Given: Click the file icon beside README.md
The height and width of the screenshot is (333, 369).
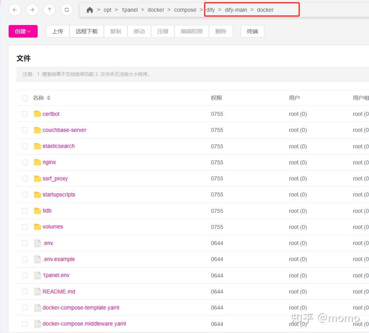Looking at the screenshot, I should pos(38,291).
